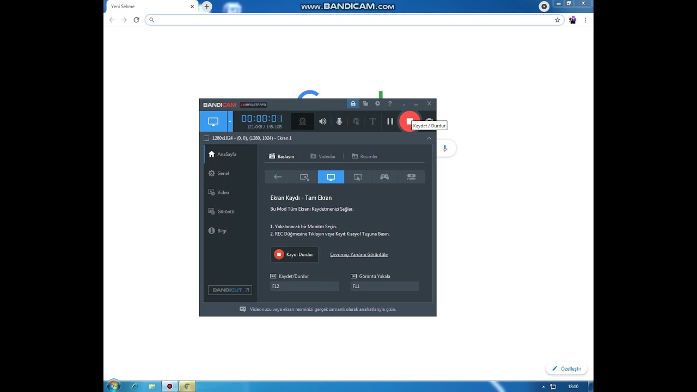The width and height of the screenshot is (697, 392).
Task: Pause the Bandicam recording
Action: coord(390,121)
